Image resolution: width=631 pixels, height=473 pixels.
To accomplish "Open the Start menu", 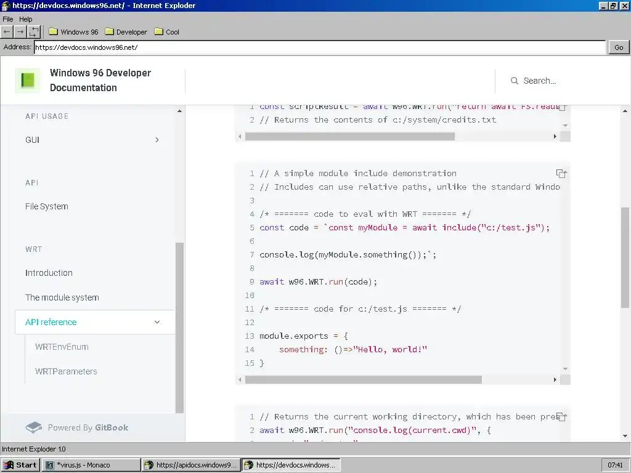I will pyautogui.click(x=21, y=465).
